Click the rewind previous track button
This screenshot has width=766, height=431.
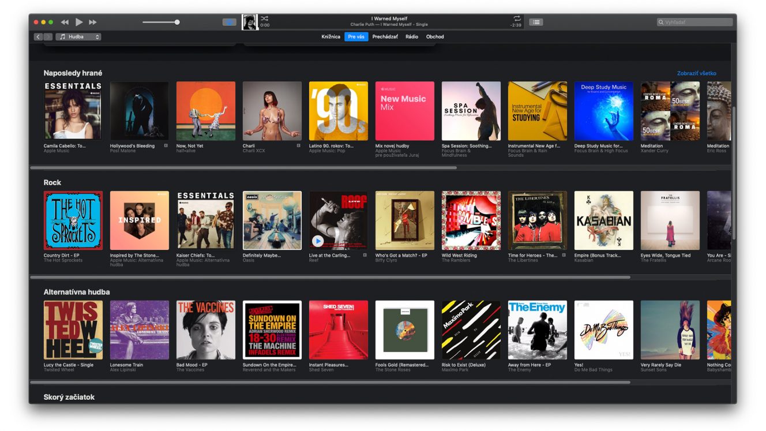pos(65,23)
